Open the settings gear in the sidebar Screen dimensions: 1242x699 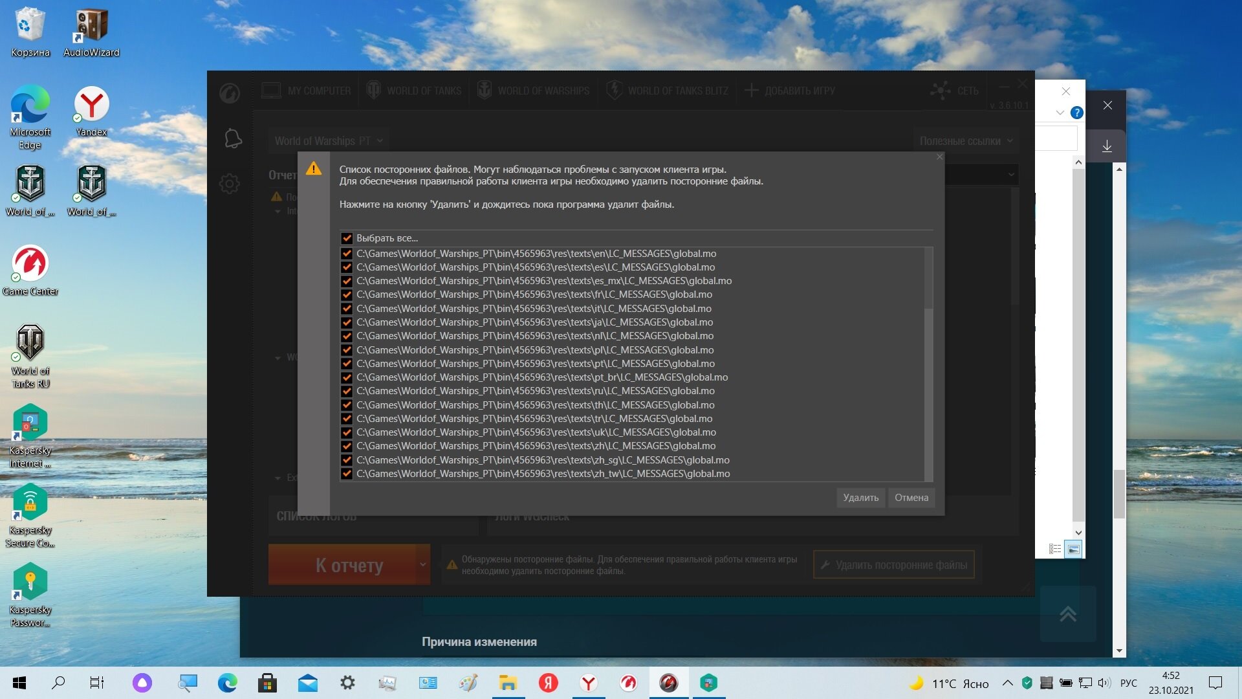click(230, 184)
